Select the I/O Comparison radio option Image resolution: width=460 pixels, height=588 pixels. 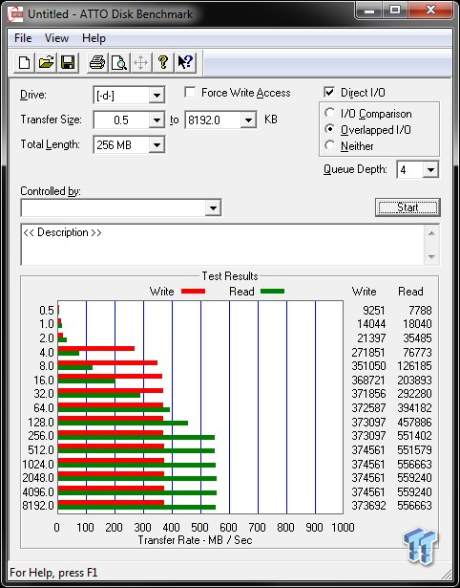tap(330, 113)
